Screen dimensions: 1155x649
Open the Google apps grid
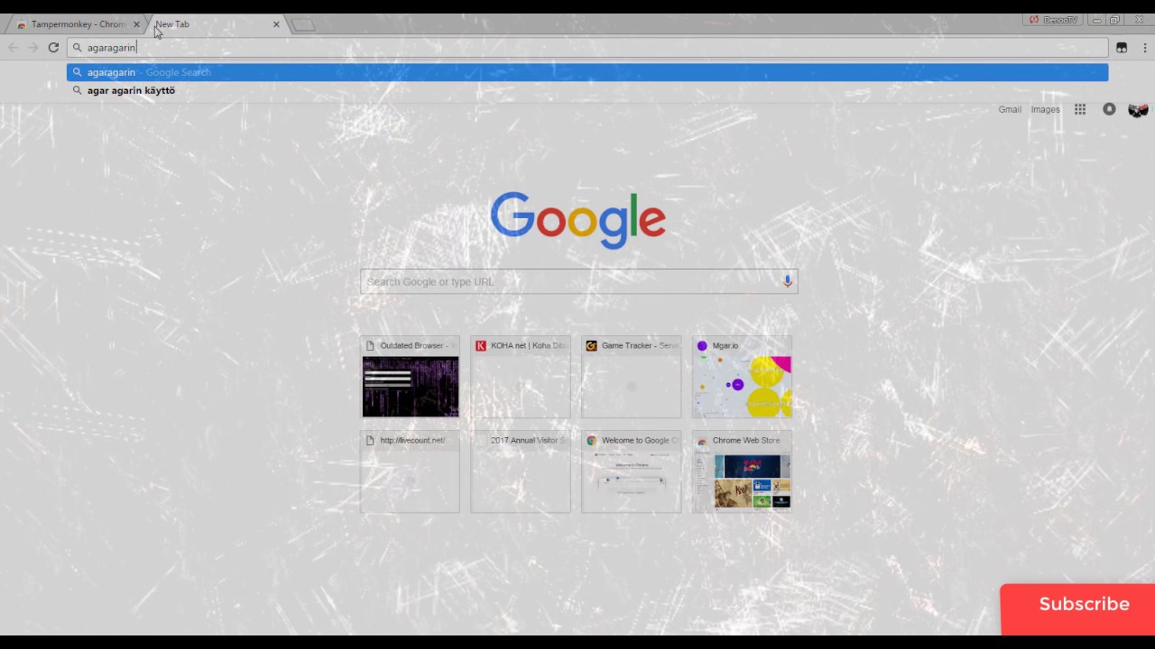1080,109
